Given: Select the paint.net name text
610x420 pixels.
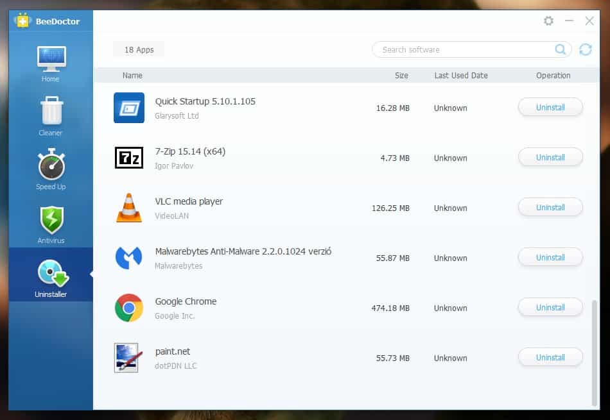Looking at the screenshot, I should tap(172, 351).
